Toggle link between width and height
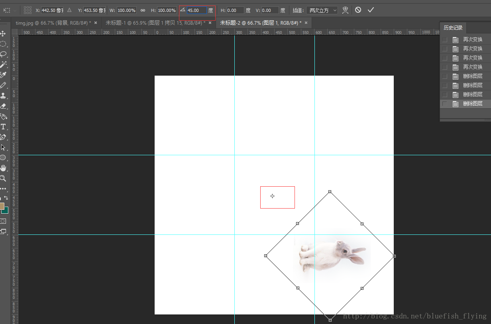Image resolution: width=491 pixels, height=324 pixels. (x=143, y=10)
